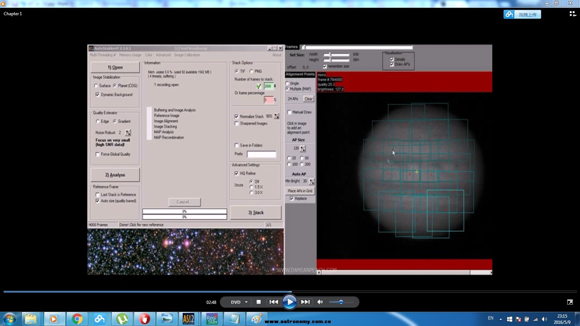This screenshot has width=580, height=326.
Task: Click number of frames to stack field
Action: pos(268,86)
